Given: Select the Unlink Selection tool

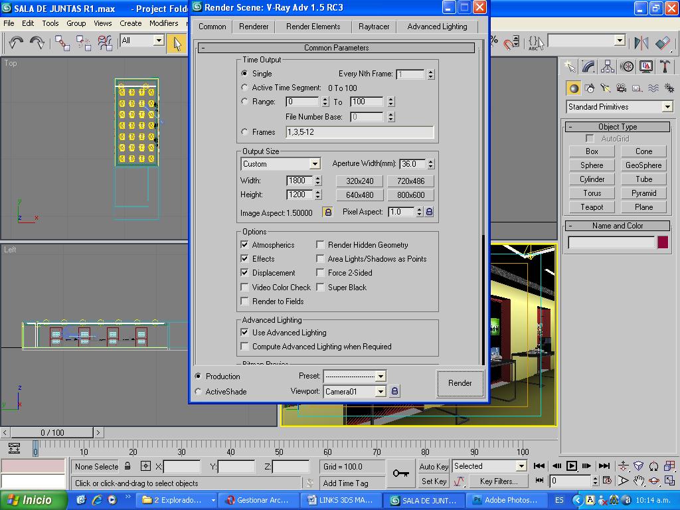Looking at the screenshot, I should click(x=84, y=43).
